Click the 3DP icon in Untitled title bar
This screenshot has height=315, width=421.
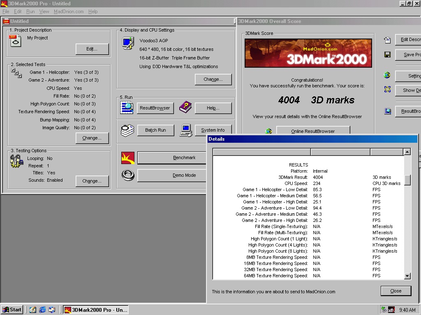6,21
